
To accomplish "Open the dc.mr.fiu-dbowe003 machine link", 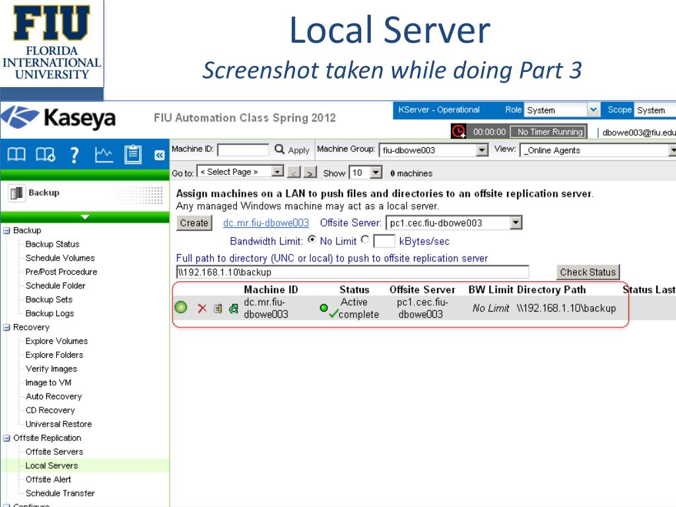I will (266, 223).
